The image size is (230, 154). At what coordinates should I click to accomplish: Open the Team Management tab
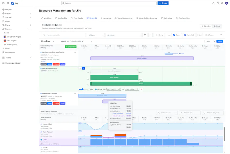(124, 18)
